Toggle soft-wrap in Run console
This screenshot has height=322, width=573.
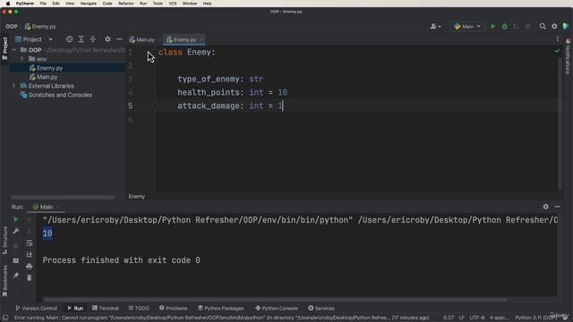(30, 243)
